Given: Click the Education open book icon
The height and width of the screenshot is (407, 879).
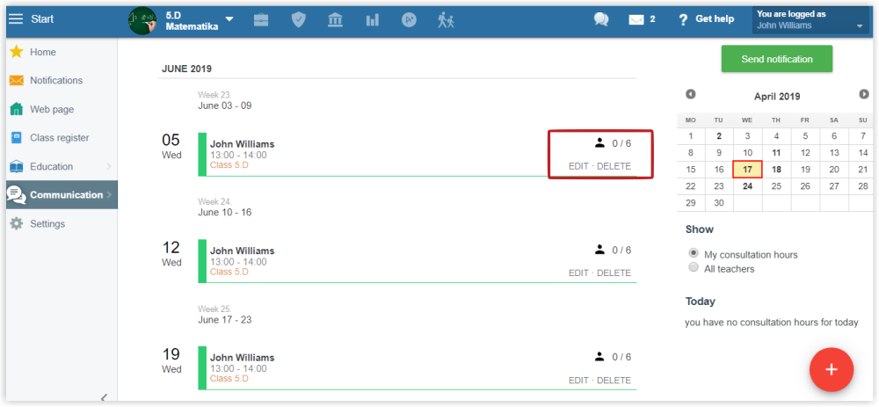Looking at the screenshot, I should point(16,166).
